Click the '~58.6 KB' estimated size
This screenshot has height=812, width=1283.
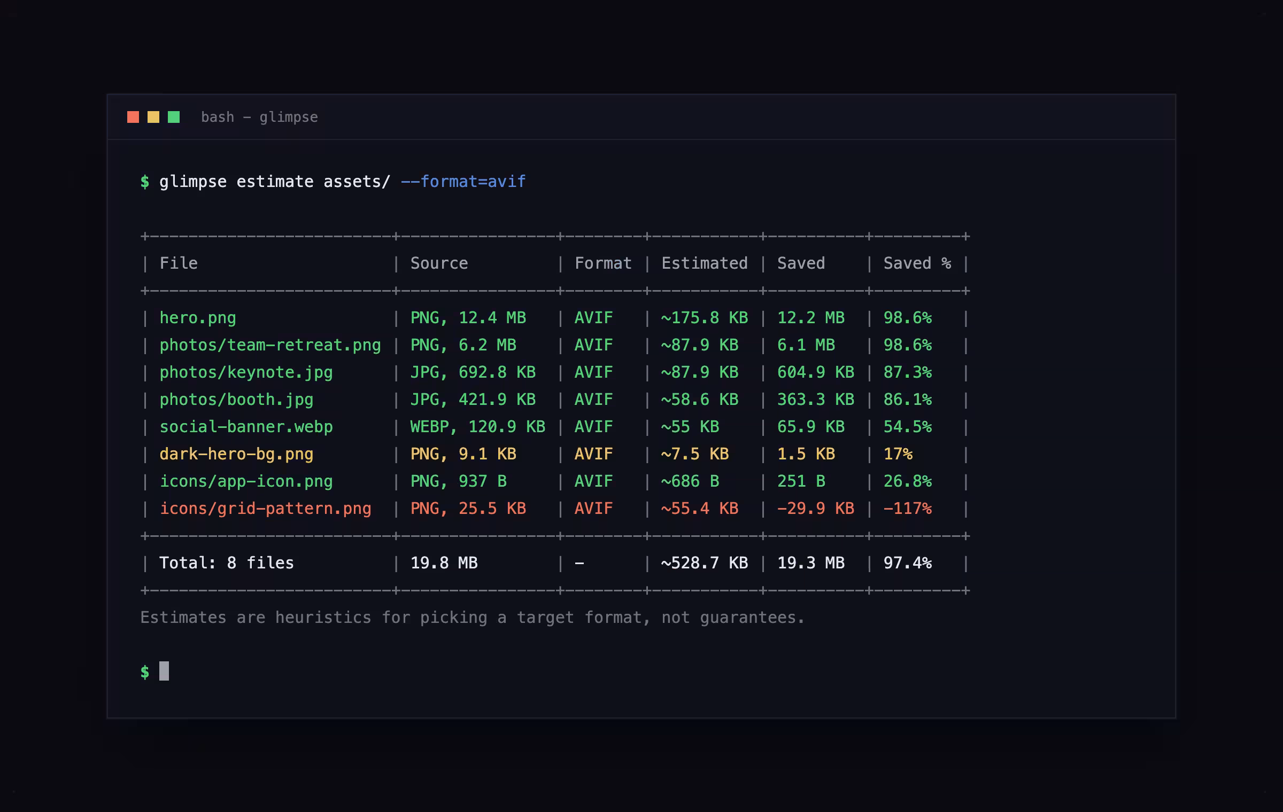pyautogui.click(x=700, y=400)
